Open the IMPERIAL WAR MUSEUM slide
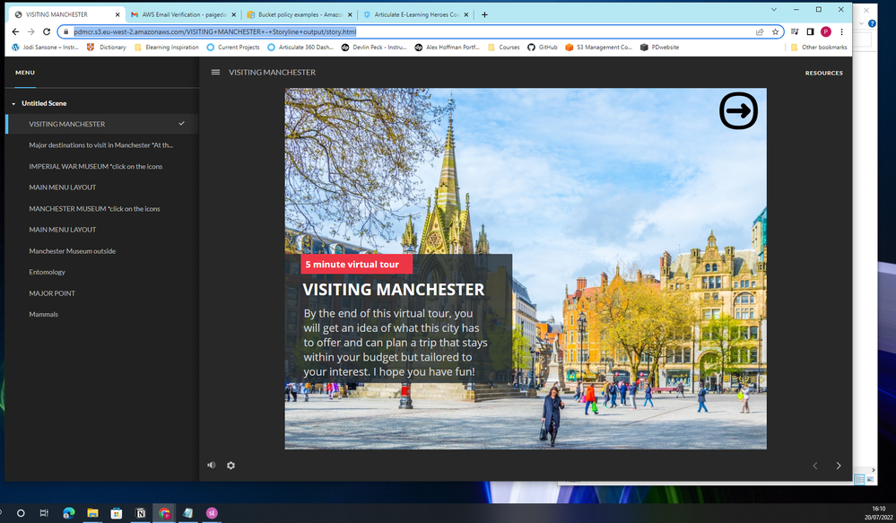Viewport: 896px width, 523px height. [95, 166]
